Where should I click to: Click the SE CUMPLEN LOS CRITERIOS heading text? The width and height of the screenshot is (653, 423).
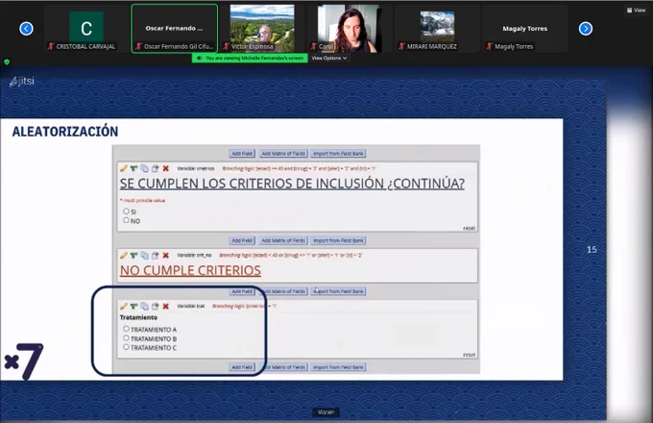[292, 184]
